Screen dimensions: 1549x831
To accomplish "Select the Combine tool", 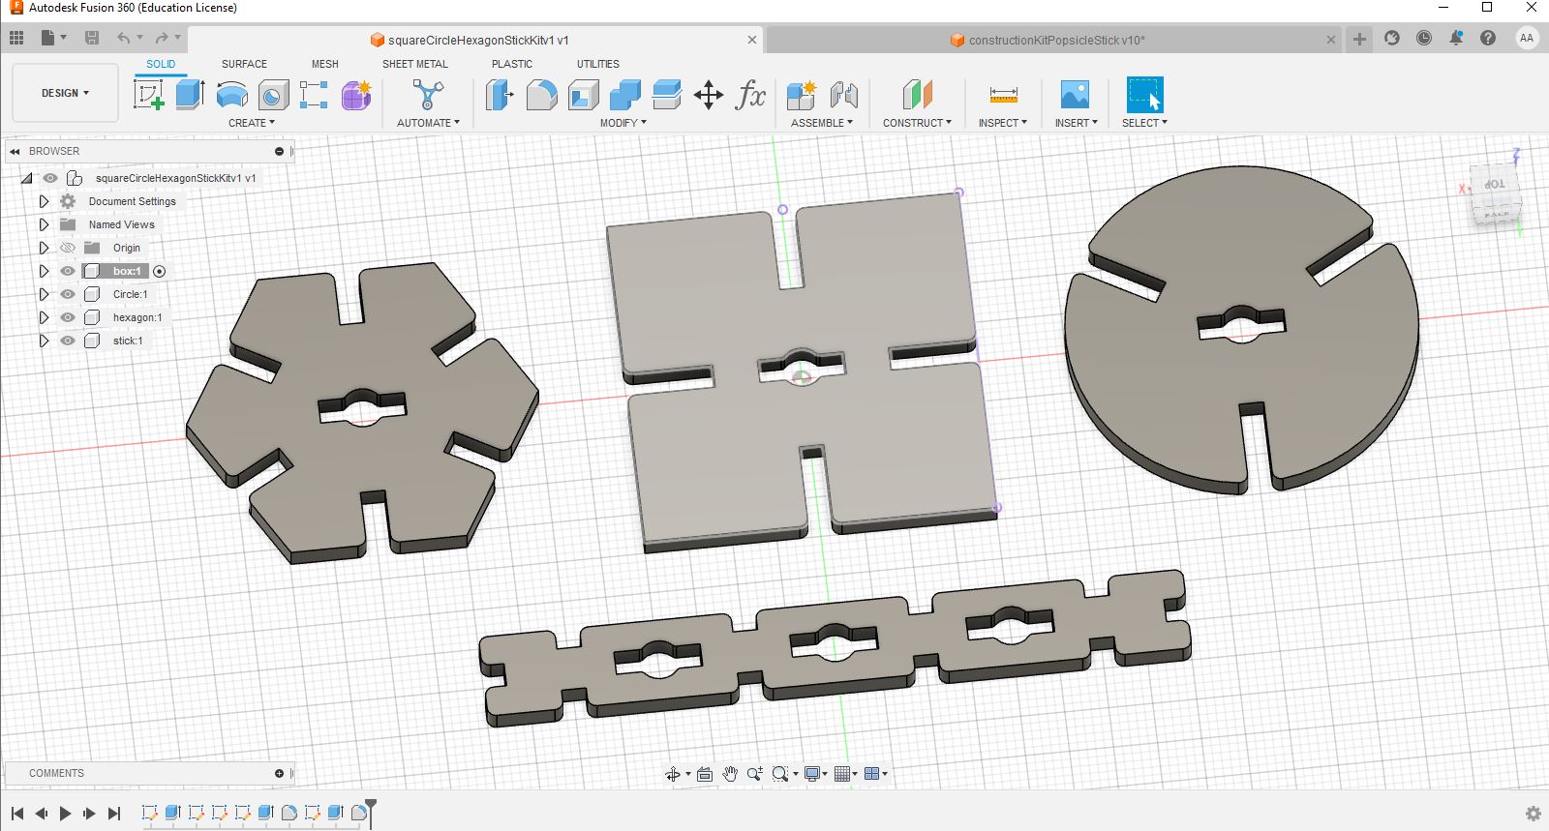I will click(624, 95).
